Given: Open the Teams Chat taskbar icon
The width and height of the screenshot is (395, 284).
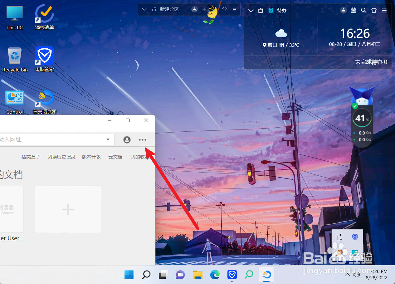Looking at the screenshot, I should 180,275.
